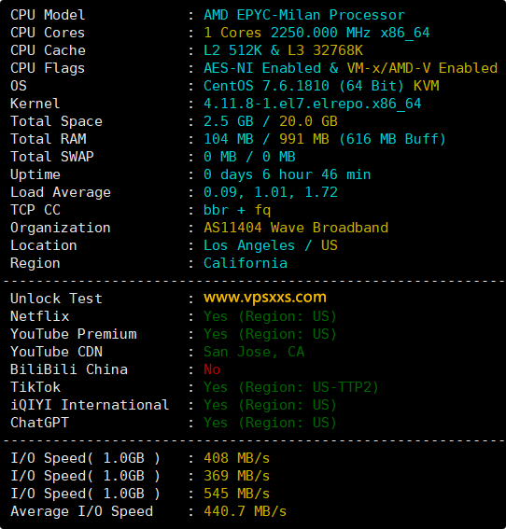Click the 'Load Average' label
This screenshot has height=529, width=506.
pos(61,192)
